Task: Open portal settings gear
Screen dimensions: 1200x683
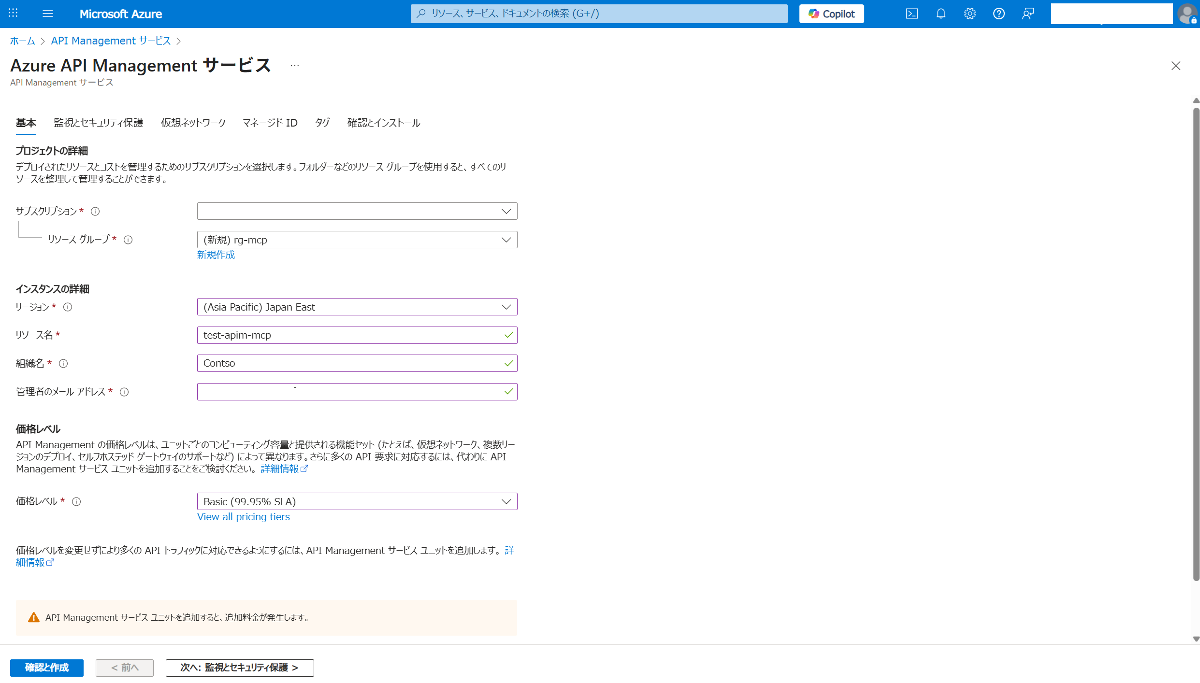Action: pos(969,14)
